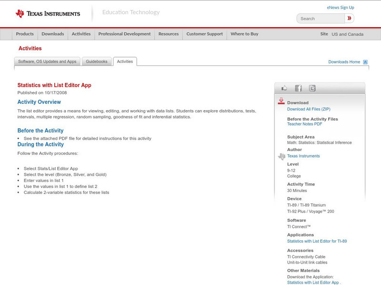This screenshot has height=285, width=381.
Task: Click 'TI Connectivity Cable' accessory text
Action: click(x=306, y=257)
